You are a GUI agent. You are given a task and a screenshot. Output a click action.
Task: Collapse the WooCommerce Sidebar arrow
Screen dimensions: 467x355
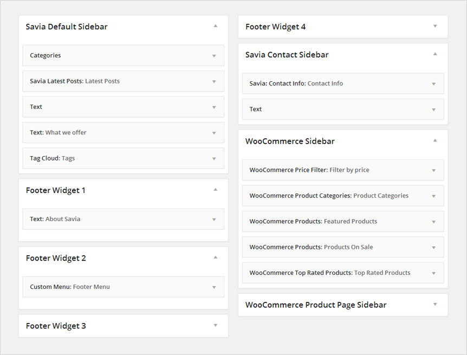[434, 141]
